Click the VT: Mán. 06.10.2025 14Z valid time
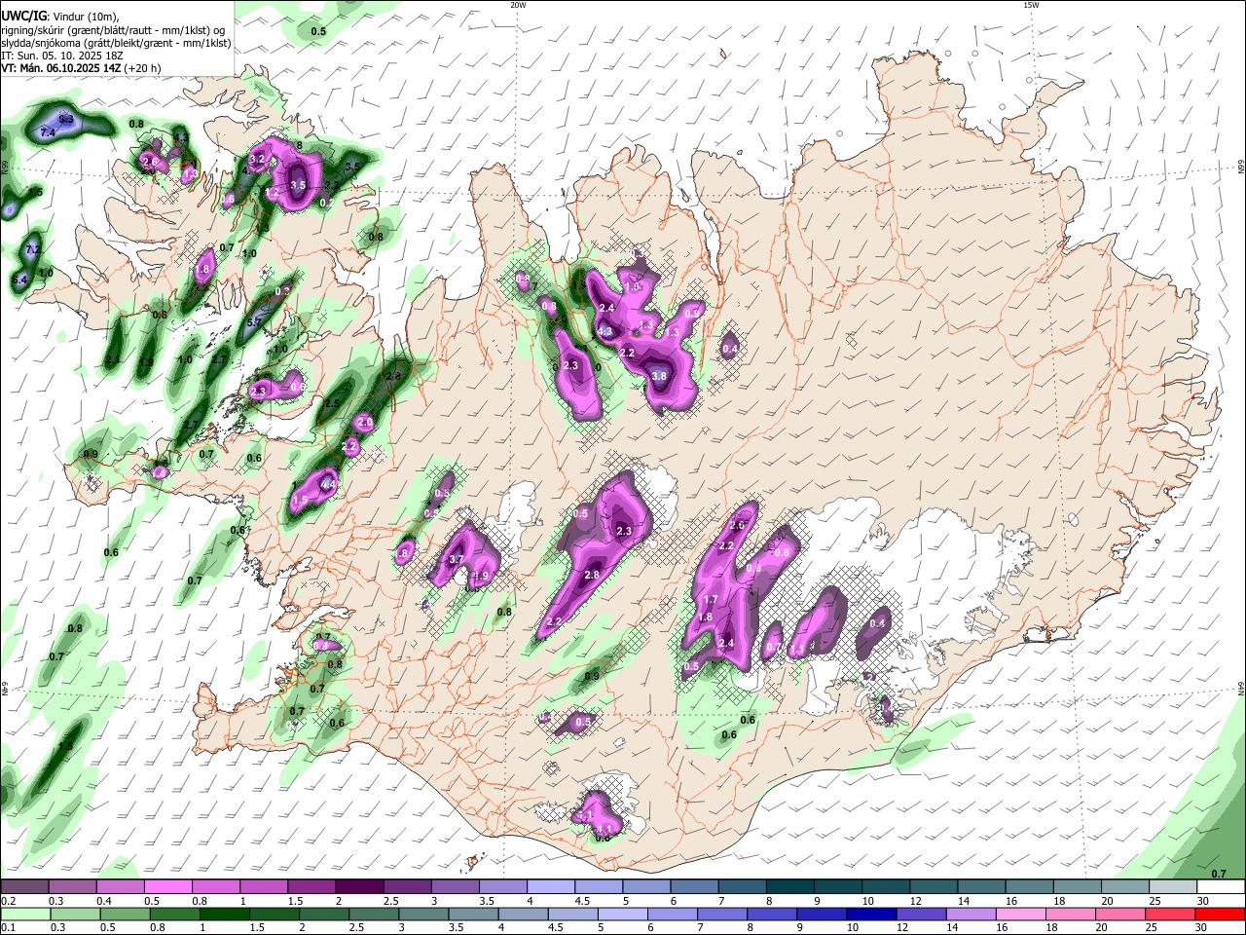1246x935 pixels. tap(81, 68)
